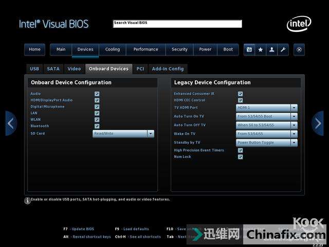Open the Devices menu

tap(85, 49)
